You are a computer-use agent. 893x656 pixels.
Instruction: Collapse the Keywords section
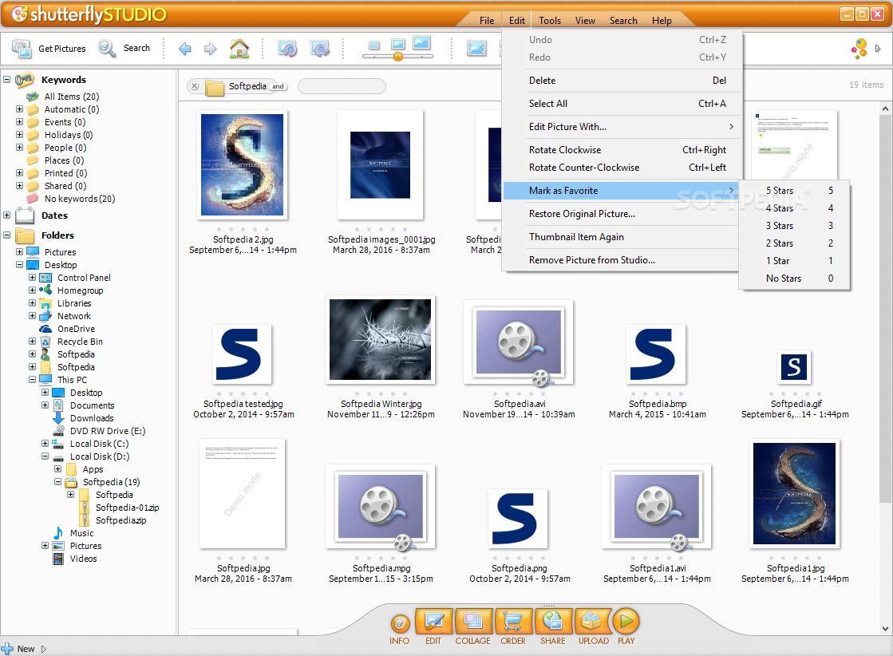7,80
